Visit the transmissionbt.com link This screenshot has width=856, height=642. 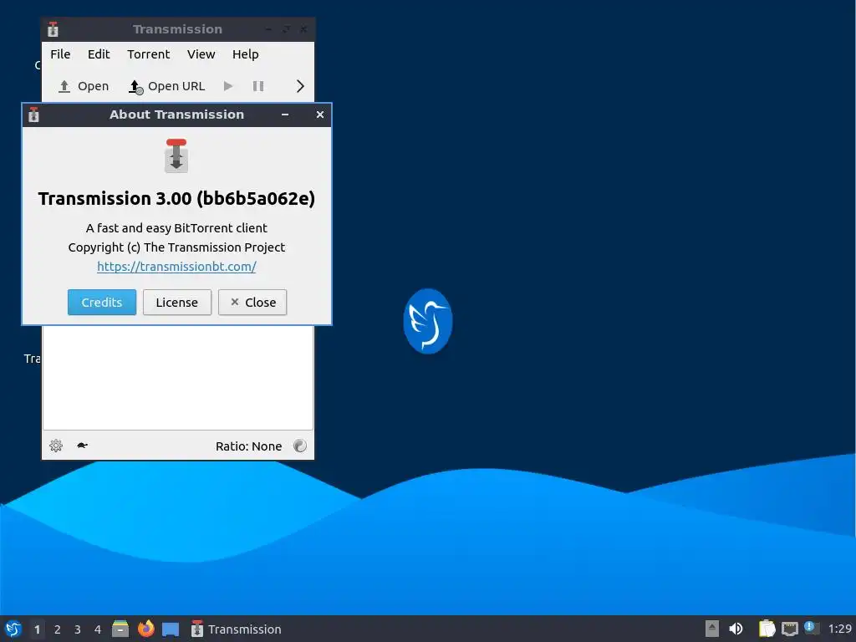point(176,267)
